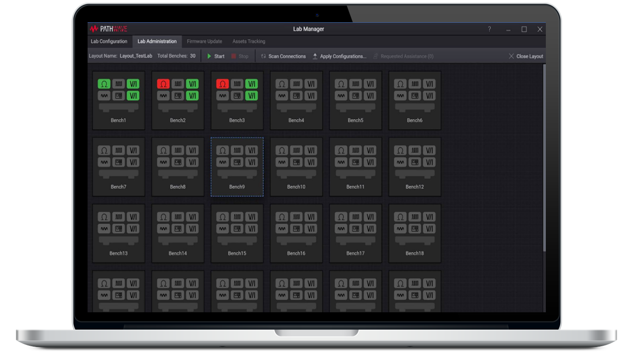Image resolution: width=637 pixels, height=358 pixels.
Task: Click the green ohm icon in Bench1
Action: (104, 84)
